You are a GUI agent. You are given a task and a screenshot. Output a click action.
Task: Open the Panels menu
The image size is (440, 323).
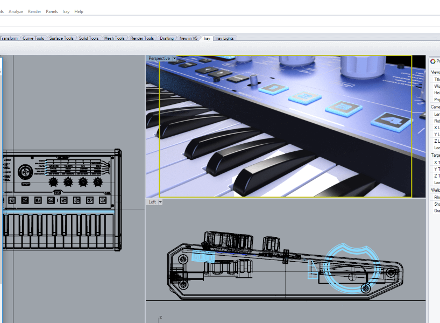[52, 11]
